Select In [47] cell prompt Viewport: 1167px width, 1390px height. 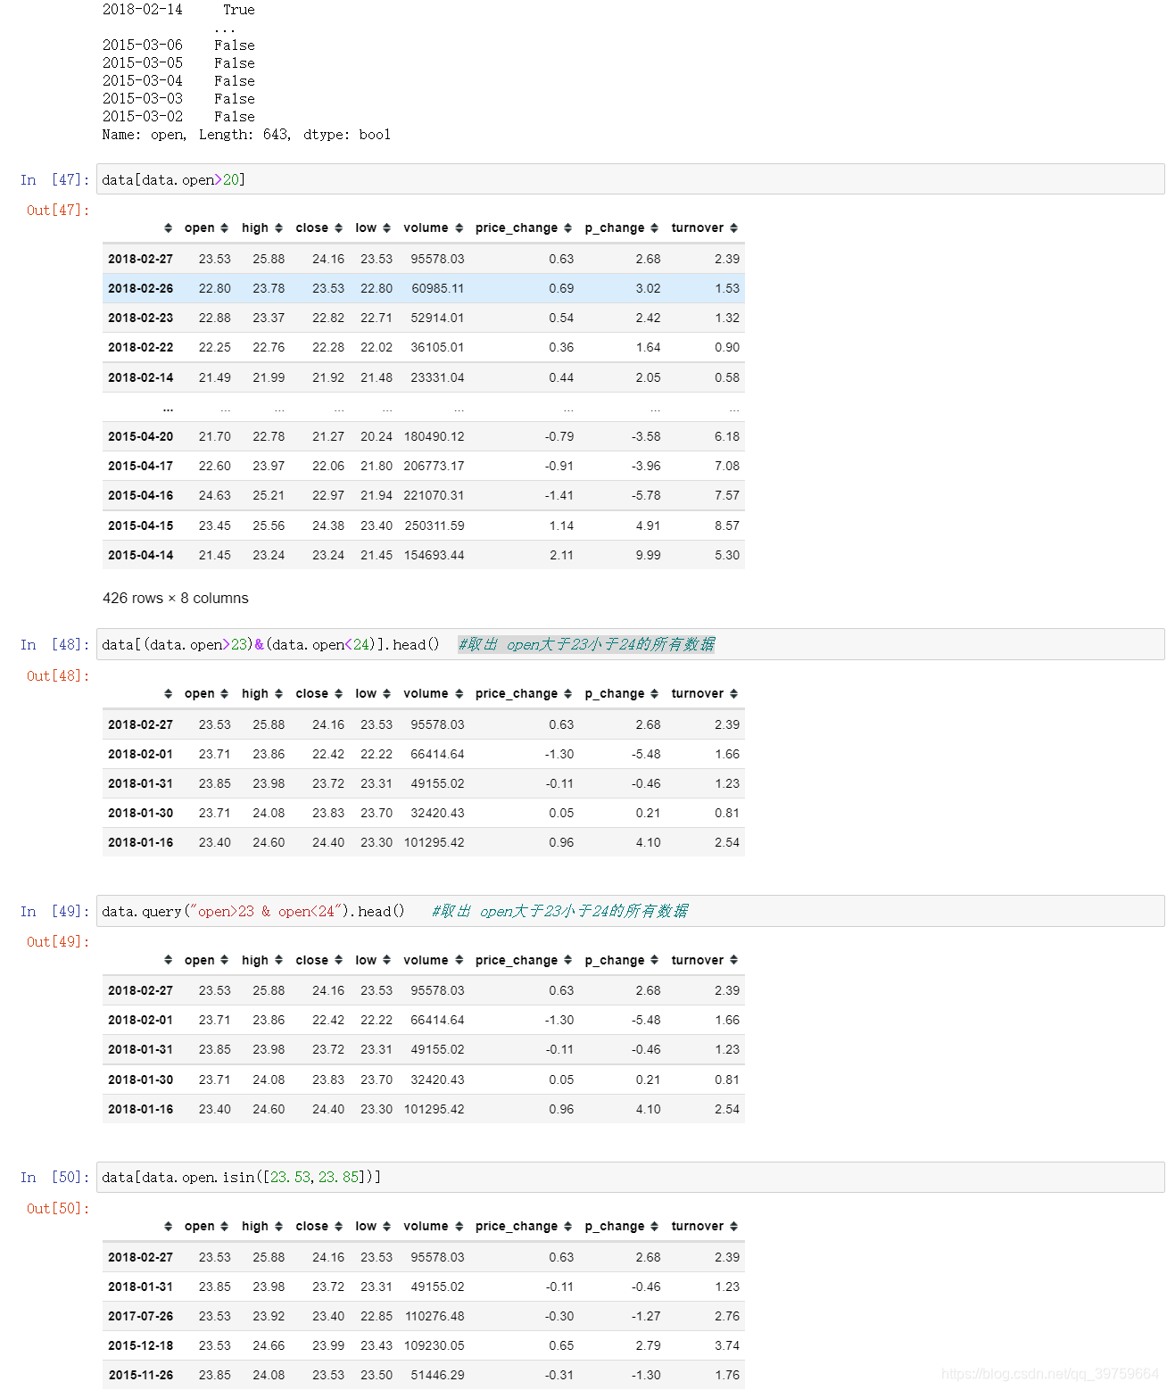click(x=54, y=179)
